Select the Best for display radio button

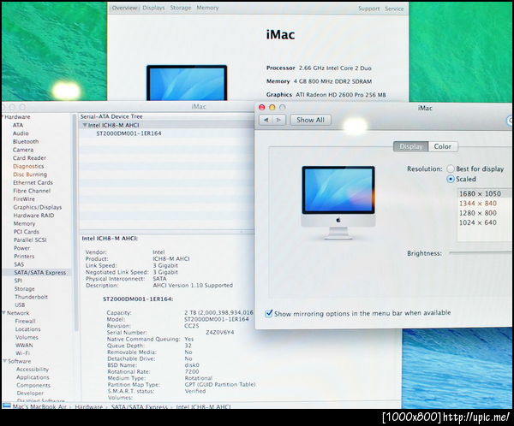451,169
